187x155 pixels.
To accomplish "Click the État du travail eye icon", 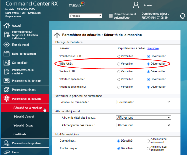I will (x=7, y=45).
